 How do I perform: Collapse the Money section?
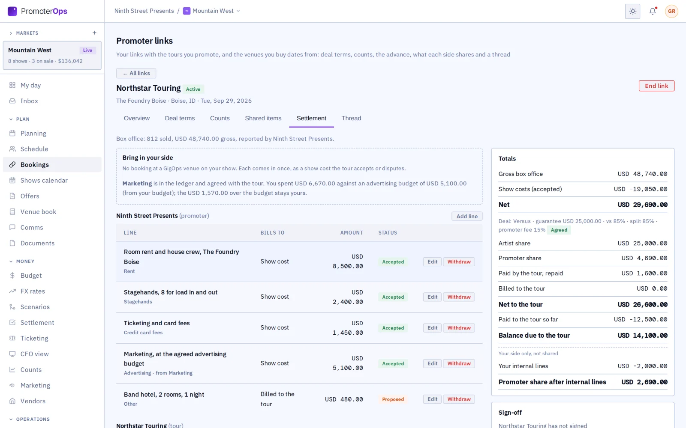pos(22,261)
